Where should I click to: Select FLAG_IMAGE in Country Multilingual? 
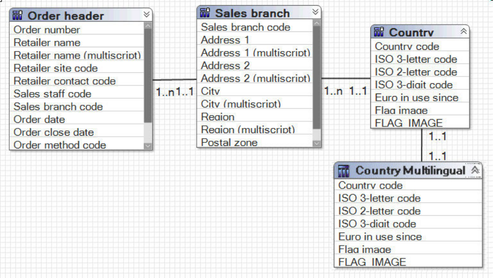[x=372, y=262]
